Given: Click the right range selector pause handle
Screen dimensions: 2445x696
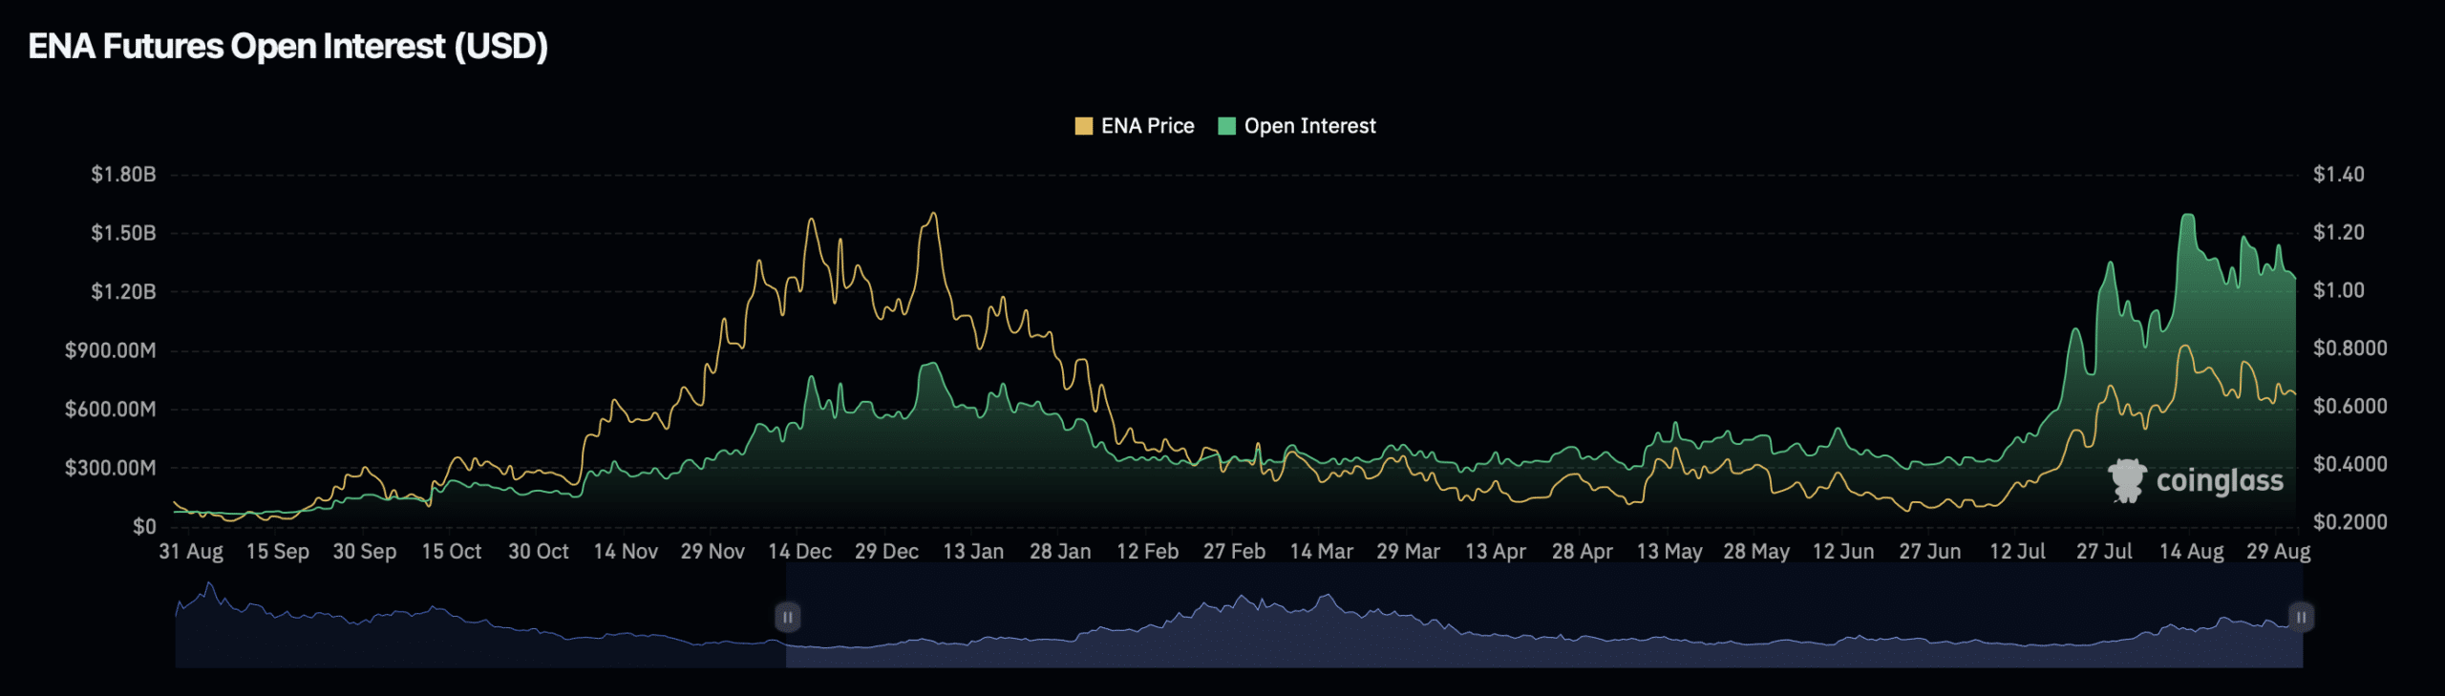Looking at the screenshot, I should click(2301, 617).
